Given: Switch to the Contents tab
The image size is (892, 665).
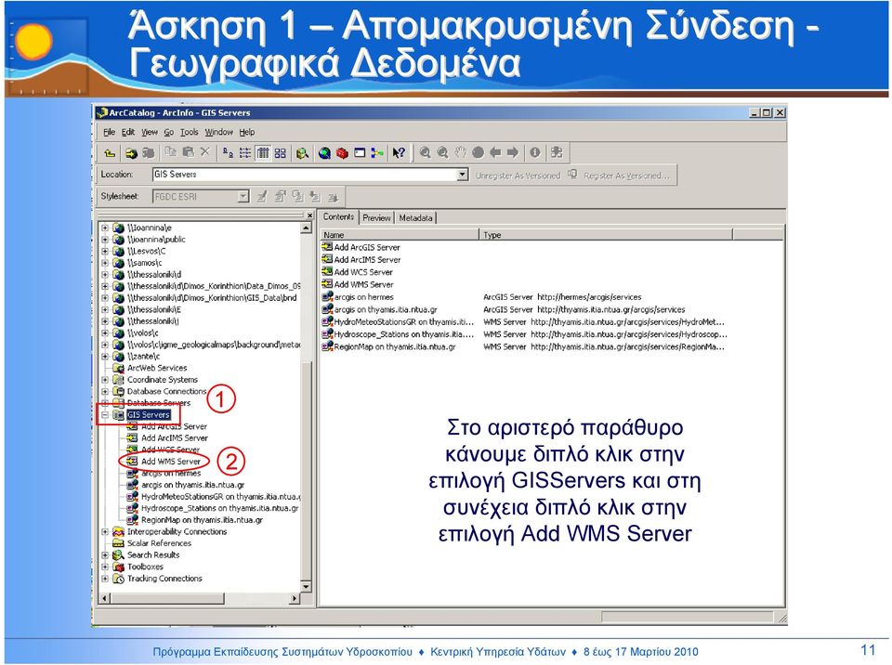Looking at the screenshot, I should (338, 216).
